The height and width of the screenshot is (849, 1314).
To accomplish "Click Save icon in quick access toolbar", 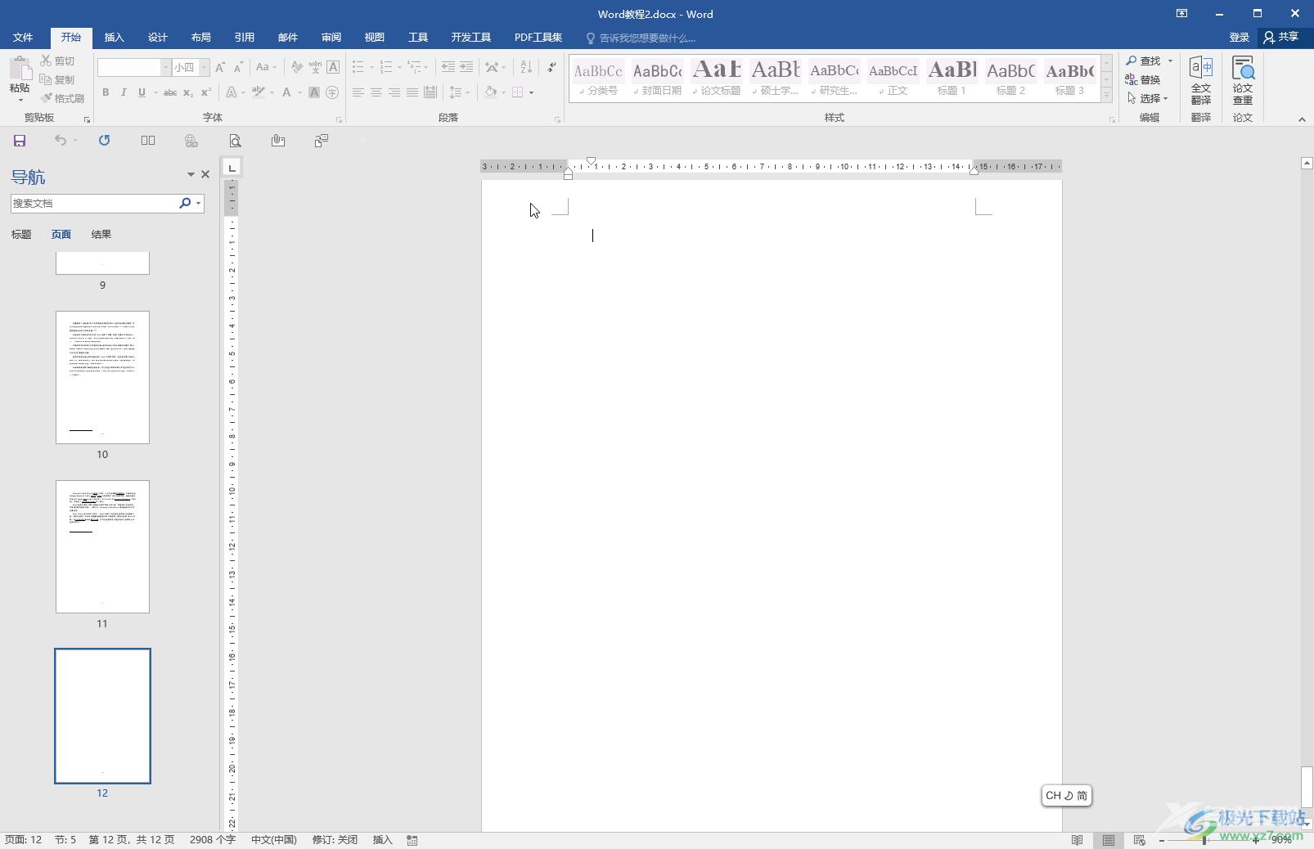I will [x=20, y=141].
